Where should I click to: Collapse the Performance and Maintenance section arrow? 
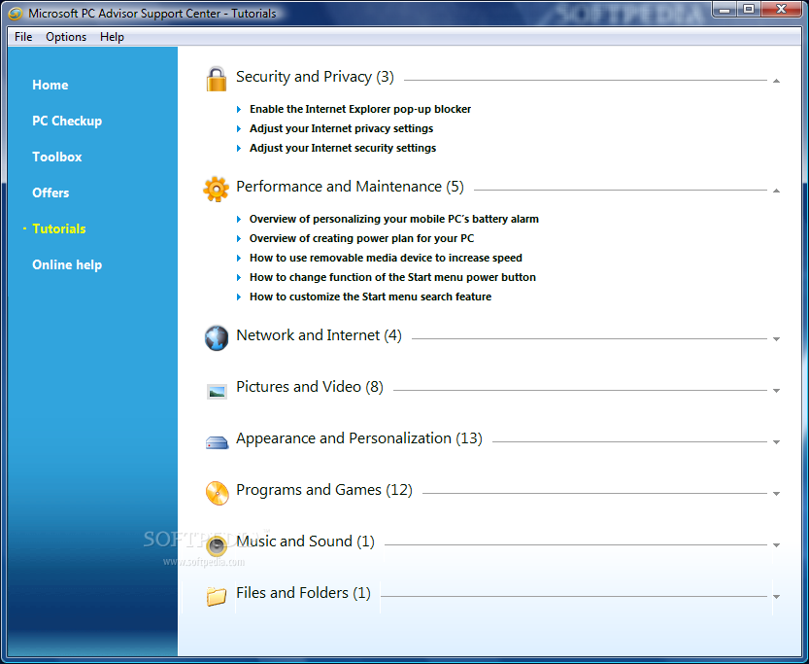(x=776, y=191)
